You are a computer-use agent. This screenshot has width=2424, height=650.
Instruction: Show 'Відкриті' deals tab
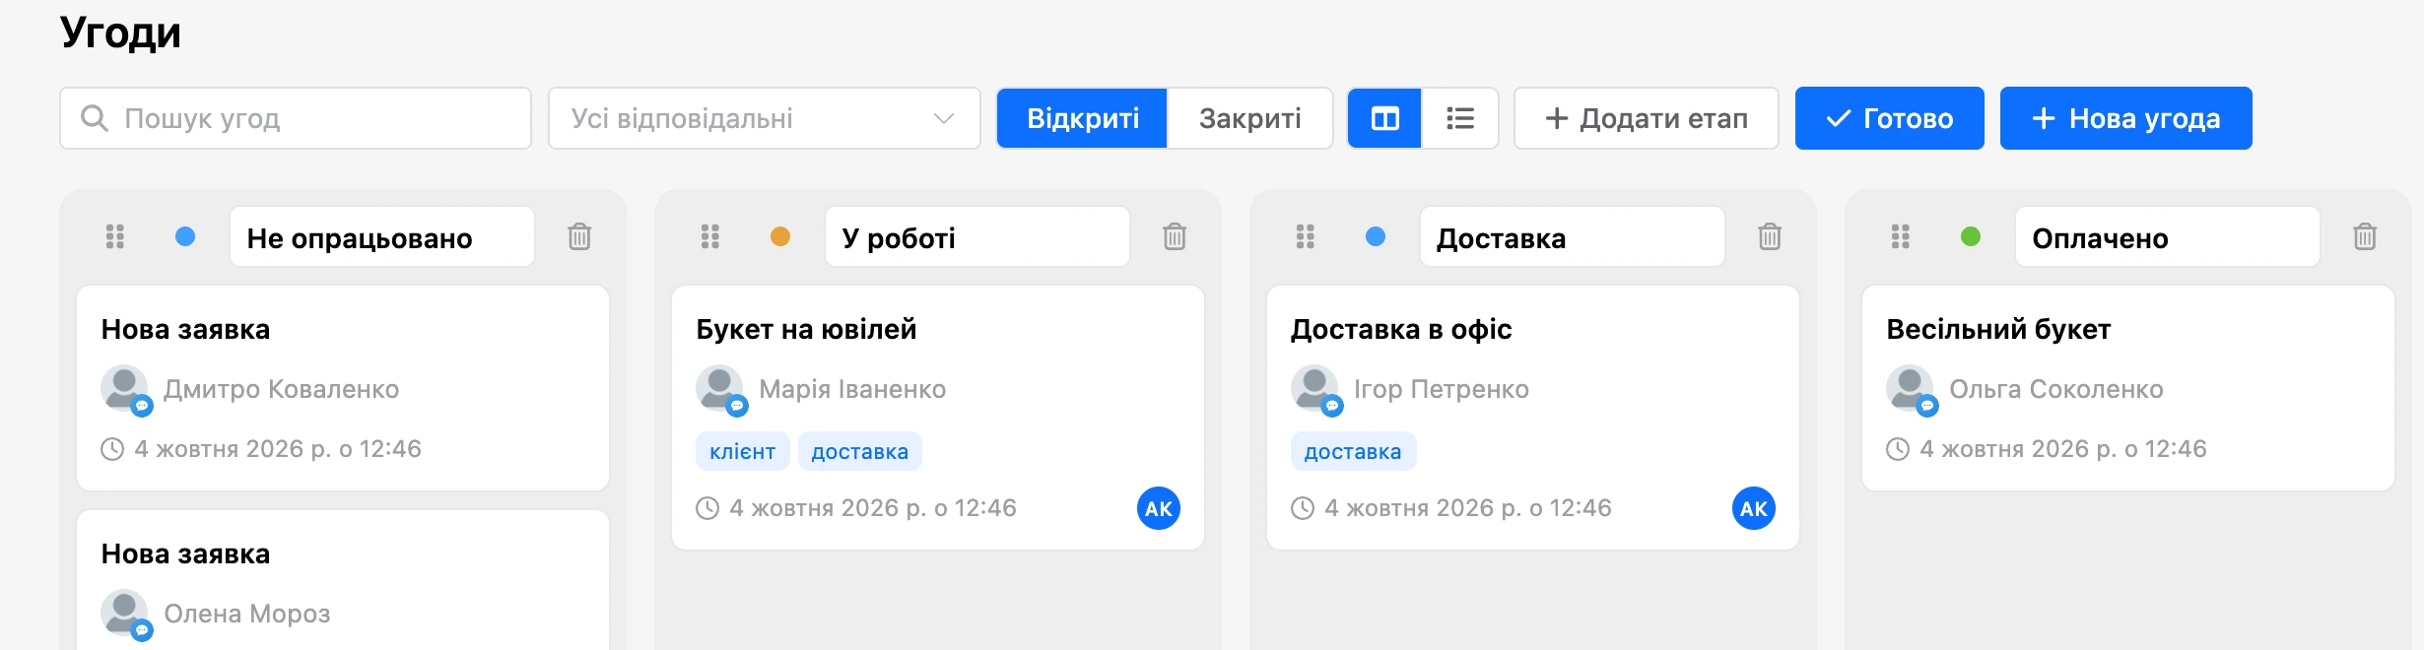pos(1082,118)
